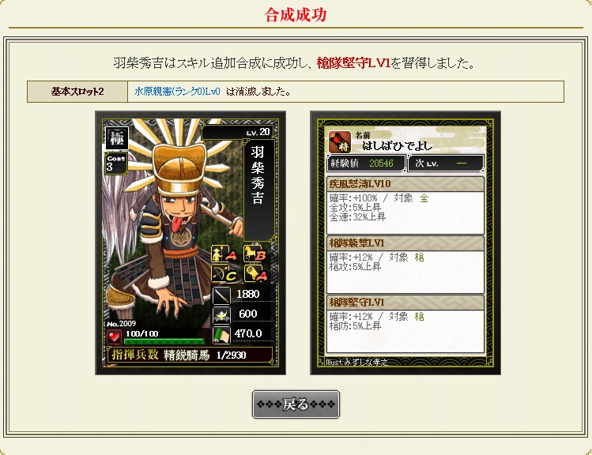Click the 羽柴秀吉 character card artwork
The image size is (592, 455).
174,227
